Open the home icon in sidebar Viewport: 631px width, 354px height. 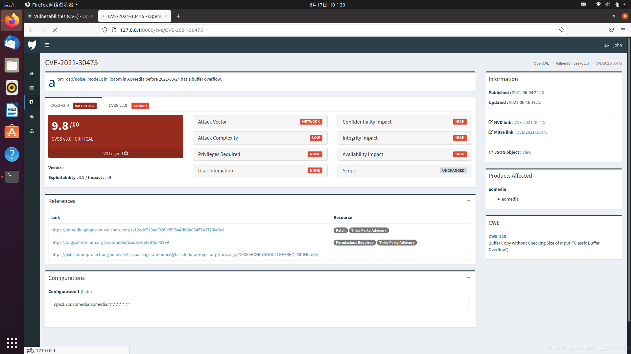(32, 73)
